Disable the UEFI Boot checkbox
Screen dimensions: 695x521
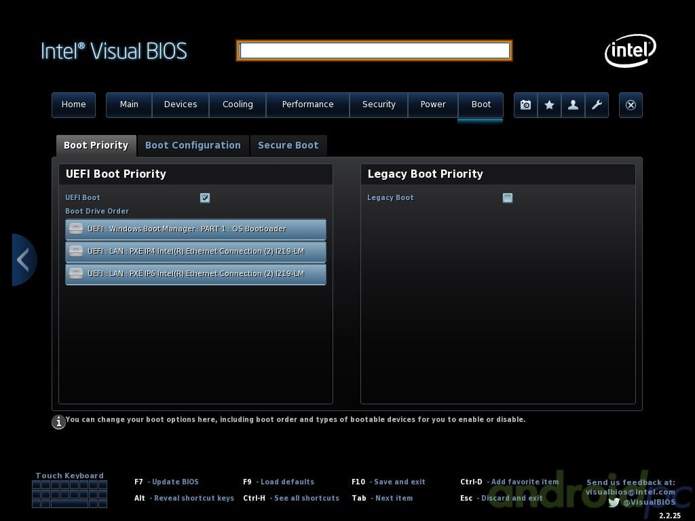click(x=205, y=198)
